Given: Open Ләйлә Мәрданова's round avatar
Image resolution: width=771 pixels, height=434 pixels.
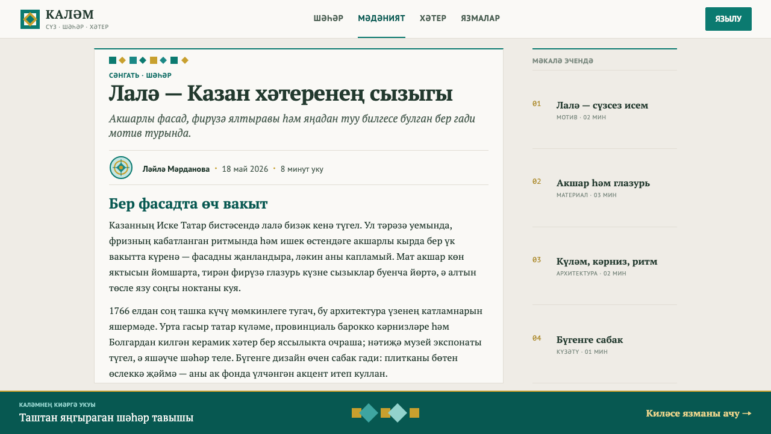Looking at the screenshot, I should [121, 168].
